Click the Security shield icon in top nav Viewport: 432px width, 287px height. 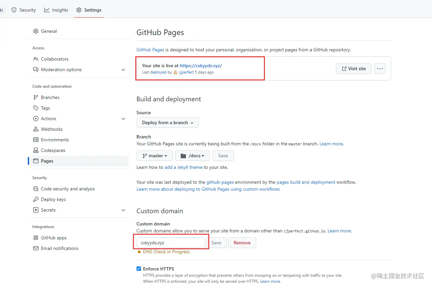14,10
